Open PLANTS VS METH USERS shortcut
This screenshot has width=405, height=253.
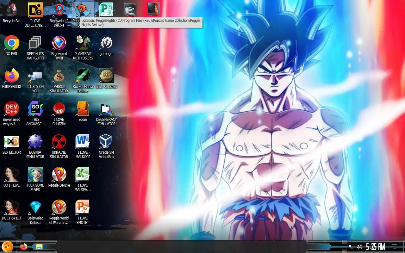(x=83, y=43)
